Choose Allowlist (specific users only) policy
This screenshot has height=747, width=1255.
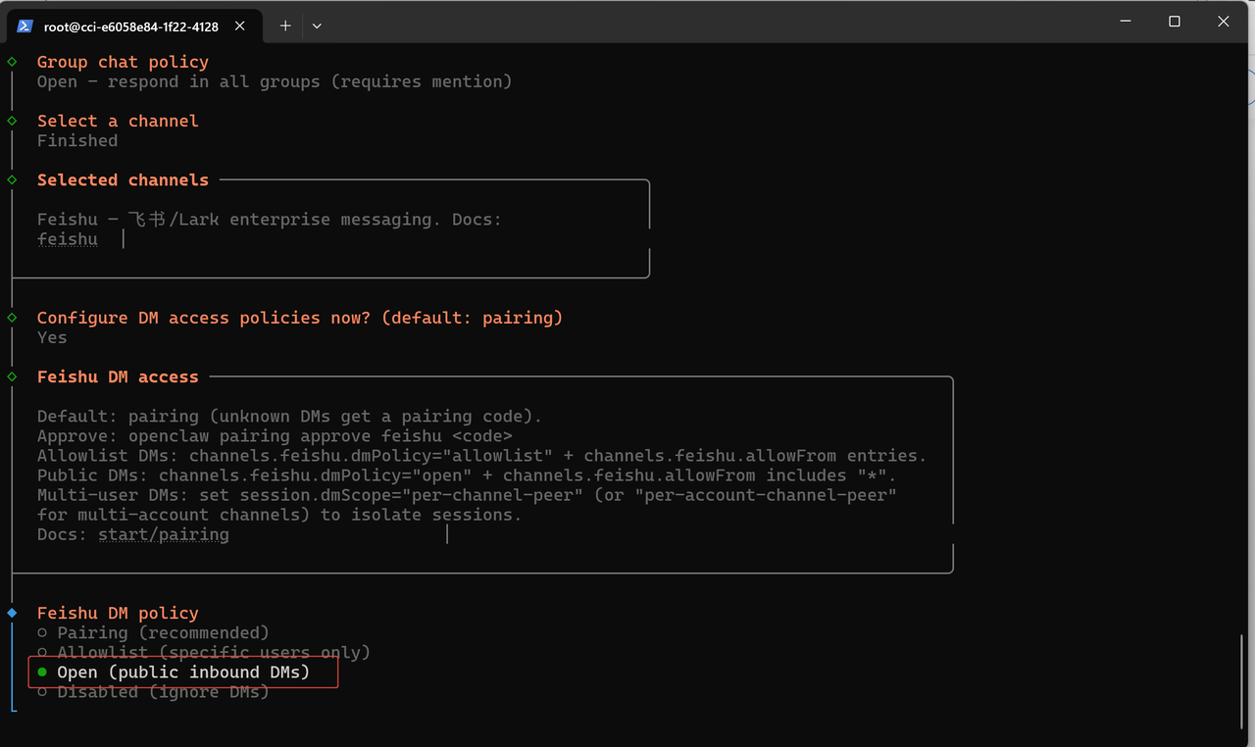pyautogui.click(x=204, y=653)
